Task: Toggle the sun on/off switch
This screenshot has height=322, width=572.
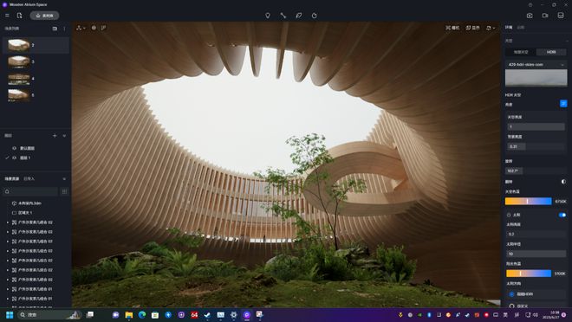Action: click(x=562, y=215)
